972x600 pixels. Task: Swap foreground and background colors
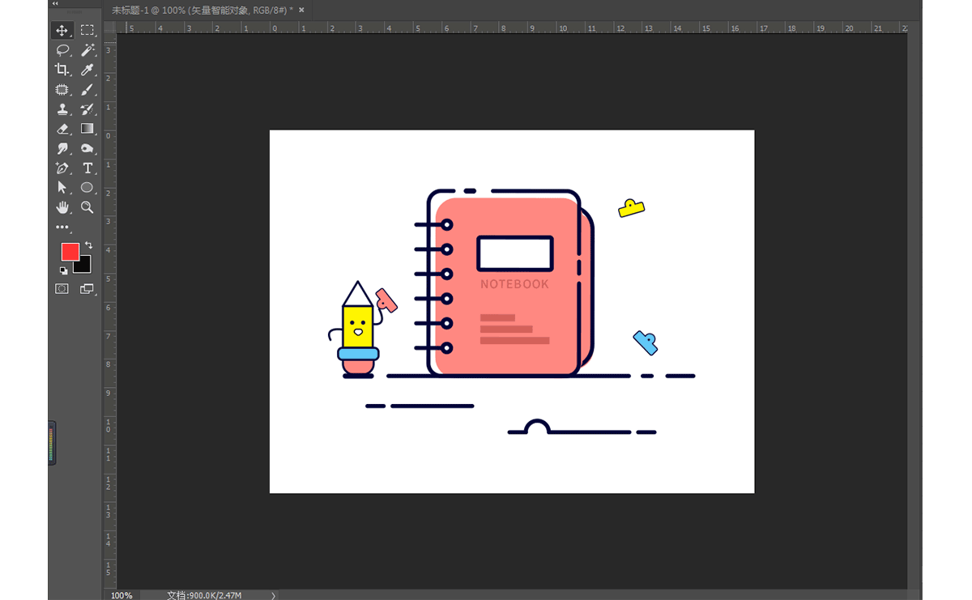pos(88,245)
